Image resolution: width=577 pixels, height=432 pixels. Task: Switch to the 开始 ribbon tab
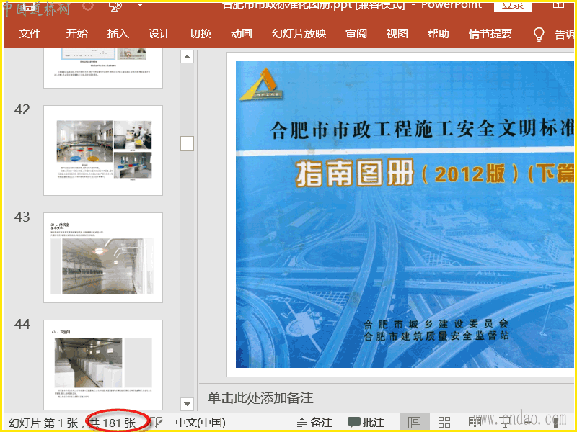(77, 34)
